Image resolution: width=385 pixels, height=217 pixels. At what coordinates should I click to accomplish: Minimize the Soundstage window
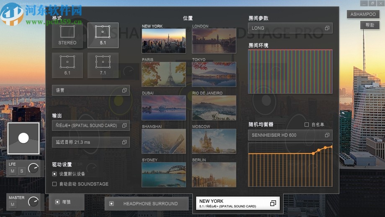click(x=364, y=3)
